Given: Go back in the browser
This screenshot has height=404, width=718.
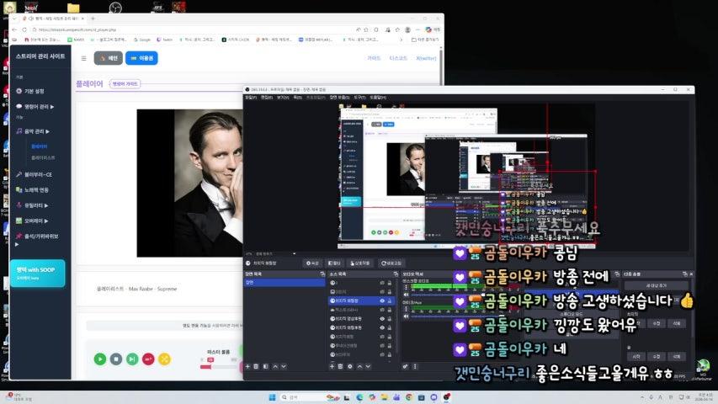Looking at the screenshot, I should [x=14, y=29].
